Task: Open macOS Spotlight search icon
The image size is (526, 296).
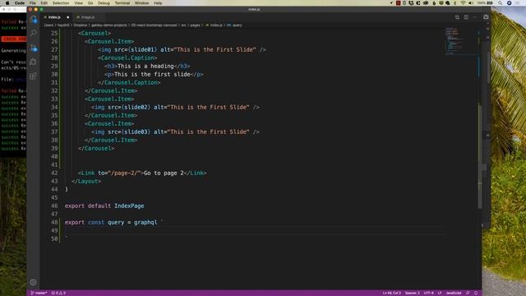Action: (x=501, y=3)
